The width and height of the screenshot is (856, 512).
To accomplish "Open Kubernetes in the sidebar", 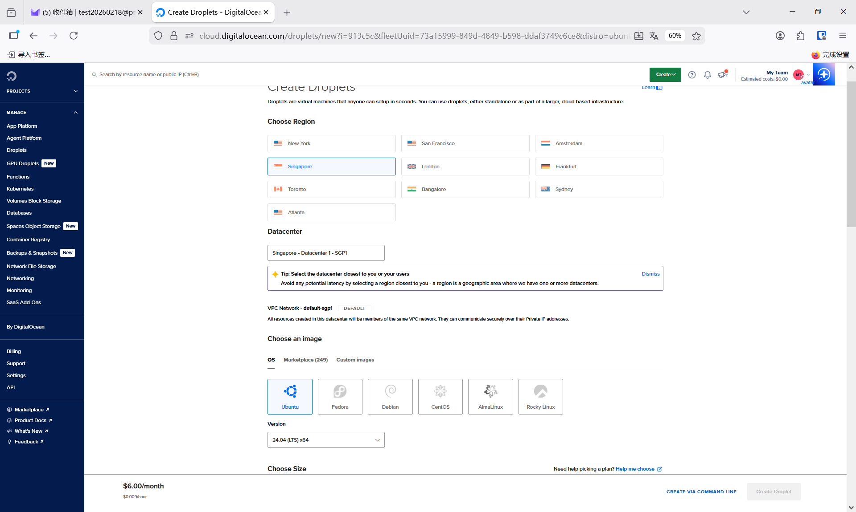I will pyautogui.click(x=20, y=189).
